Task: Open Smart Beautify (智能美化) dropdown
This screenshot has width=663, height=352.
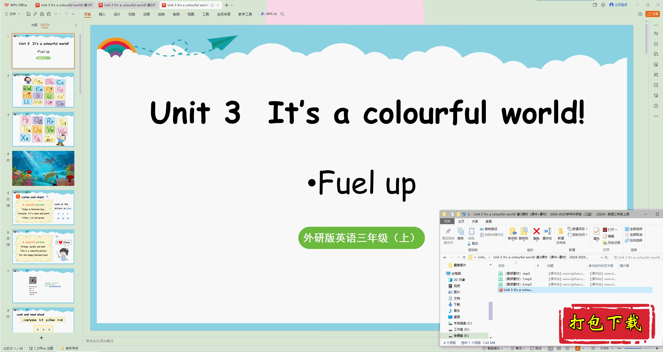Action: (x=493, y=348)
